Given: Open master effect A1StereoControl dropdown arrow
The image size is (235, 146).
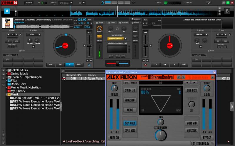Looking at the screenshot, I should pos(126,39).
